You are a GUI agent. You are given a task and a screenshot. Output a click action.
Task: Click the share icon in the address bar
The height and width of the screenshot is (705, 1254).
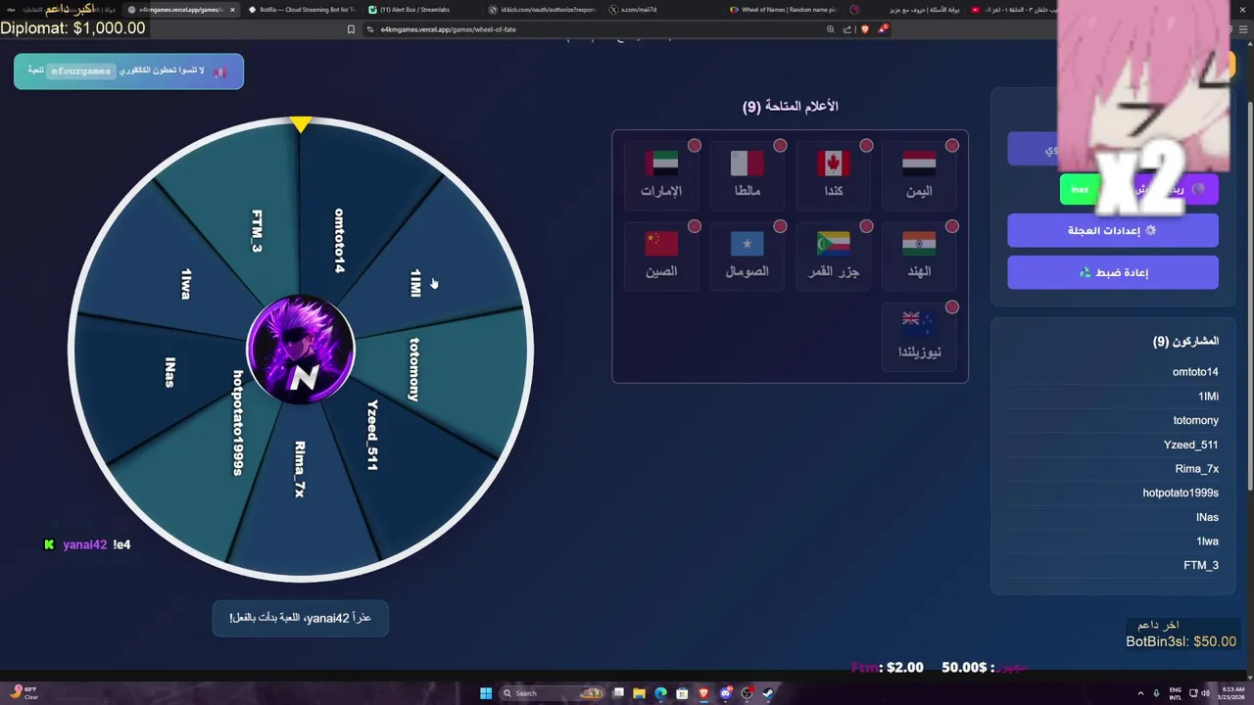point(847,29)
